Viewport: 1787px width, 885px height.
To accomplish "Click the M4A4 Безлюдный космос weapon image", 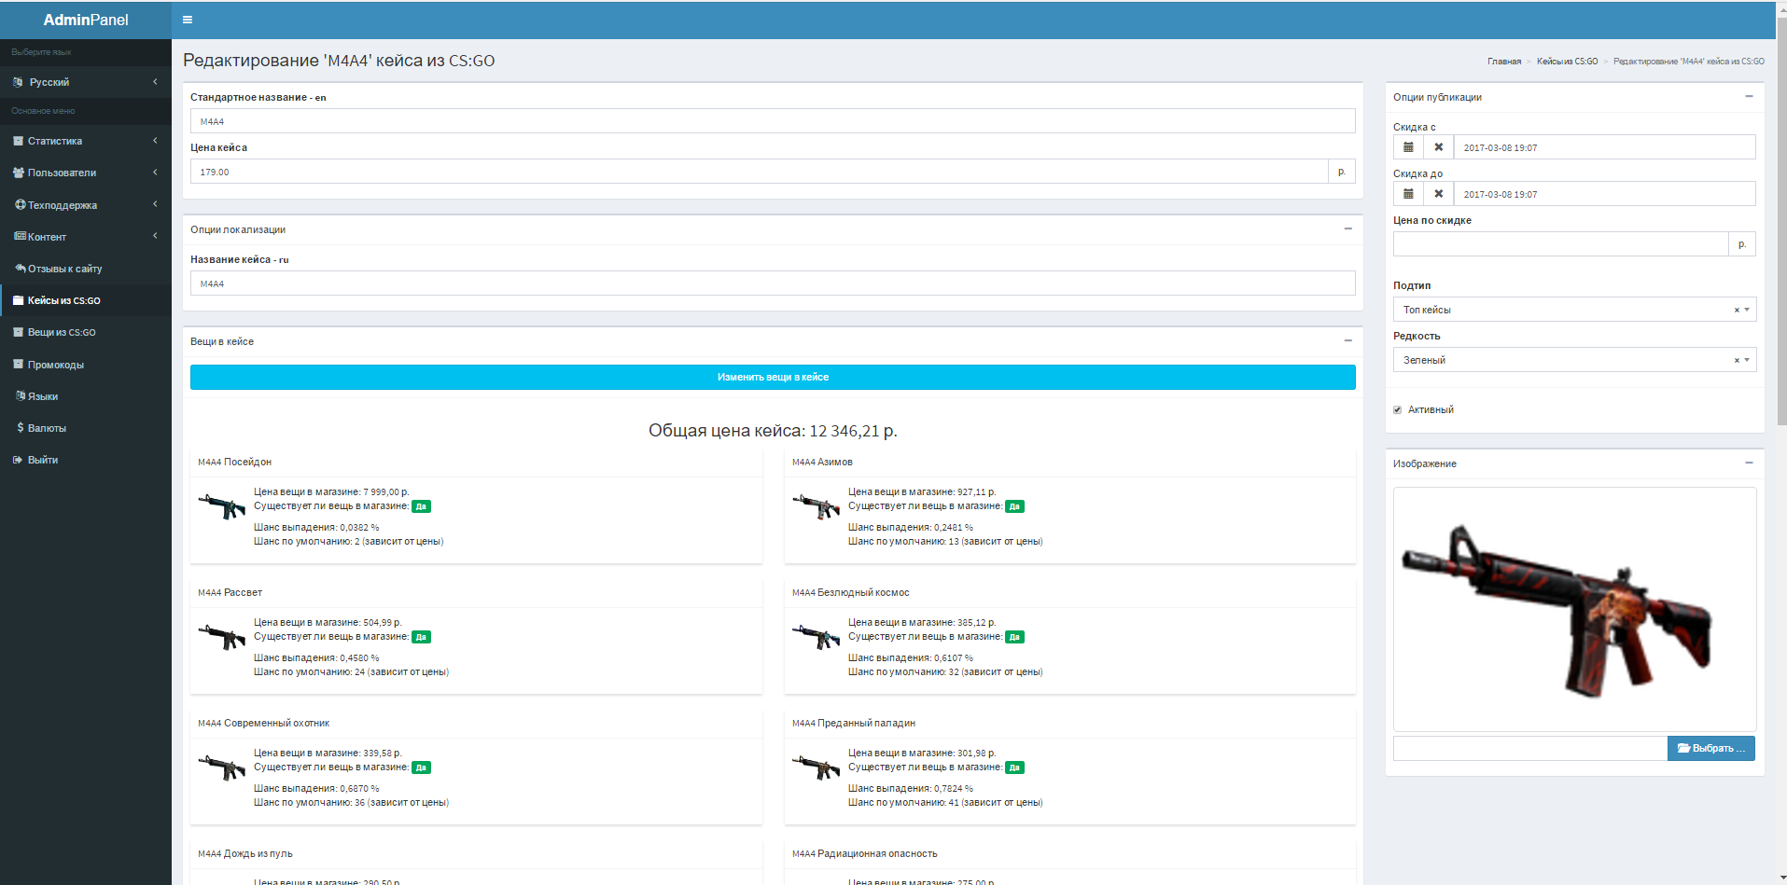I will coord(816,637).
